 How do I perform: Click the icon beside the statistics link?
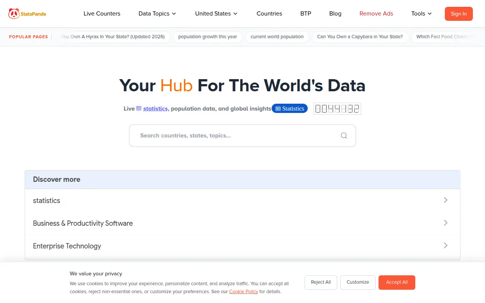point(139,108)
